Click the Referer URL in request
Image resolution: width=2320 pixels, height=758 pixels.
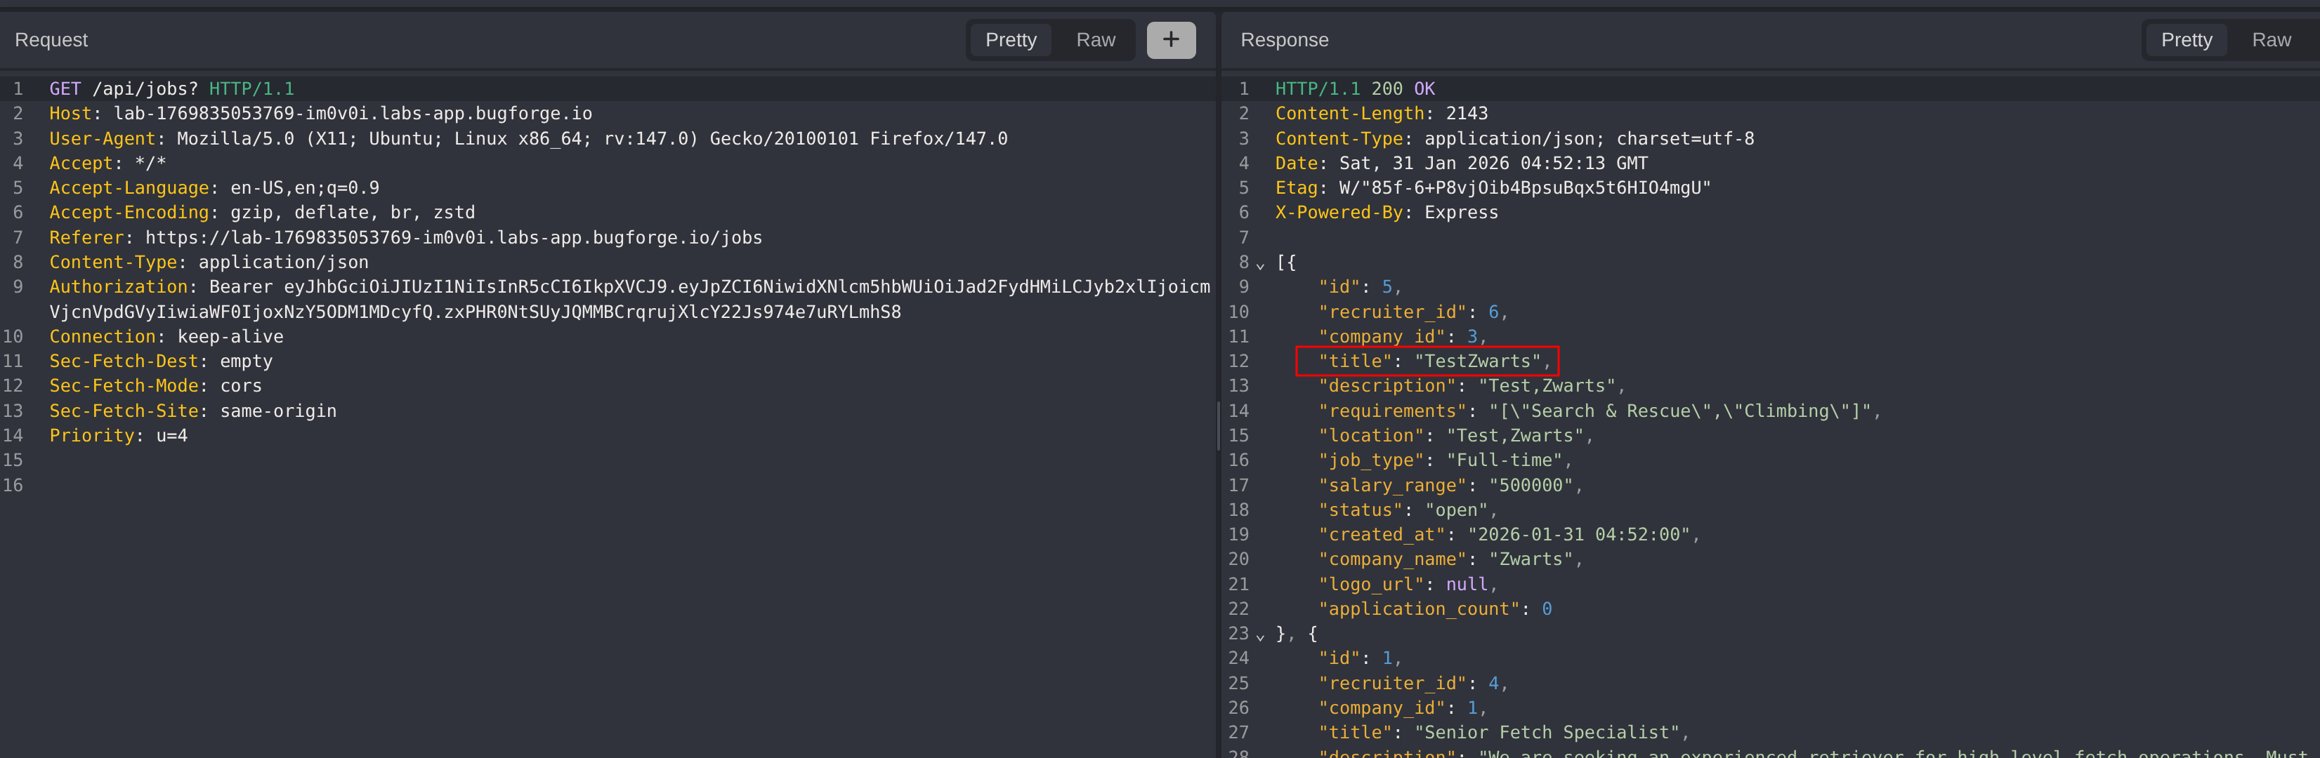pyautogui.click(x=453, y=238)
